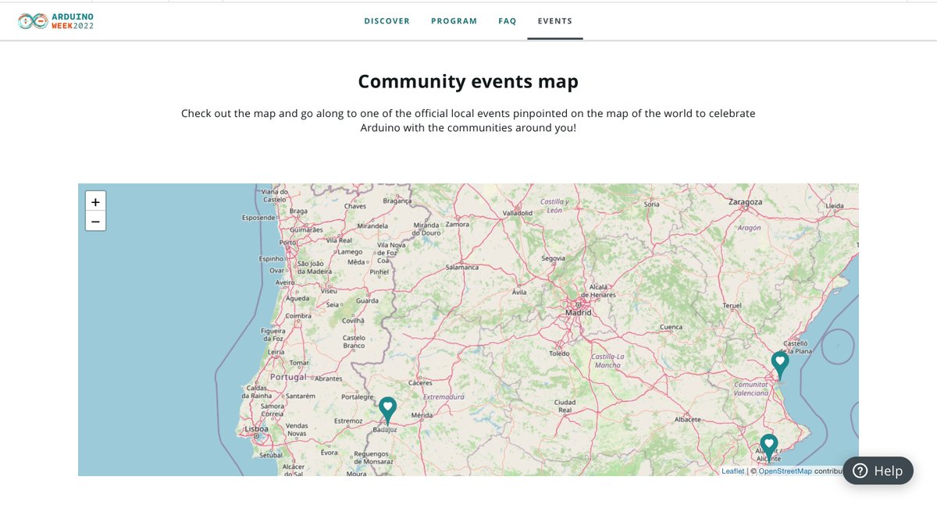This screenshot has height=508, width=937.
Task: Click the contributors attribution text
Action: 828,471
